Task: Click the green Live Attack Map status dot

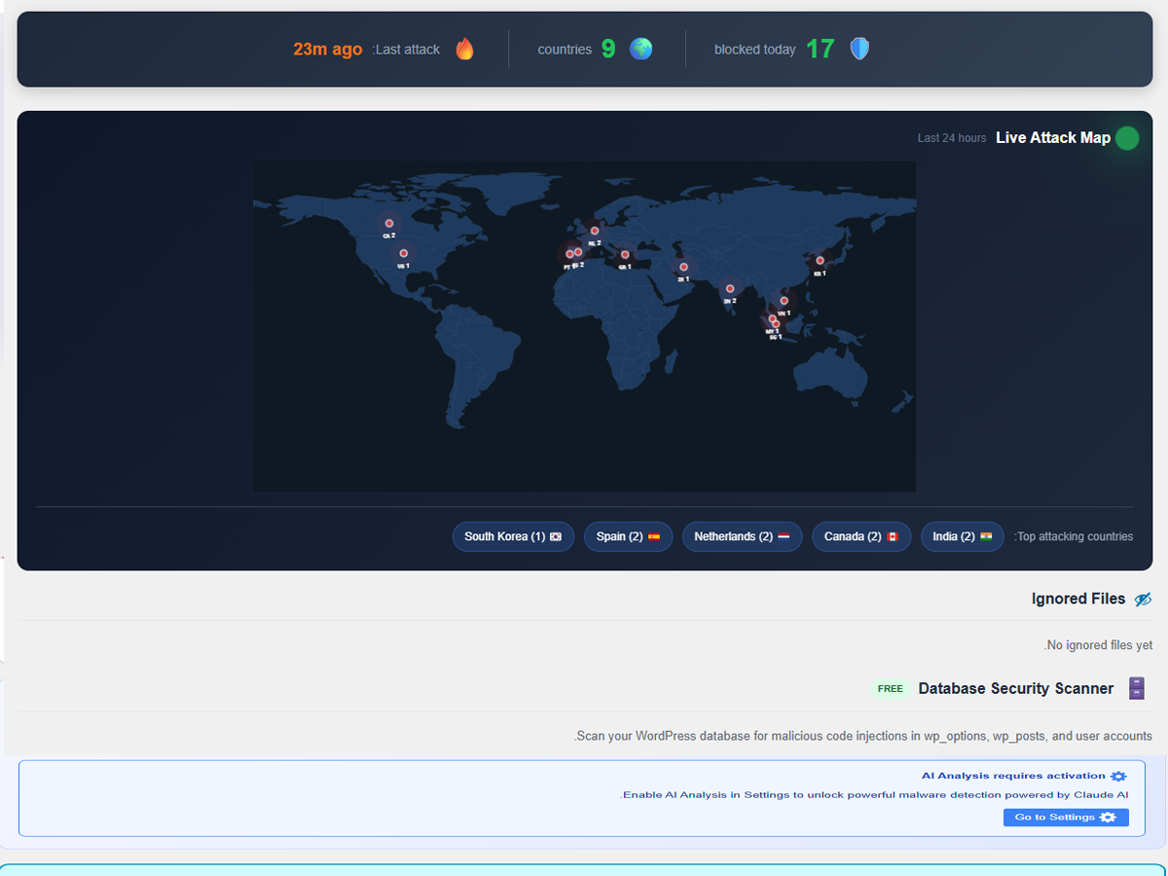Action: coord(1127,138)
